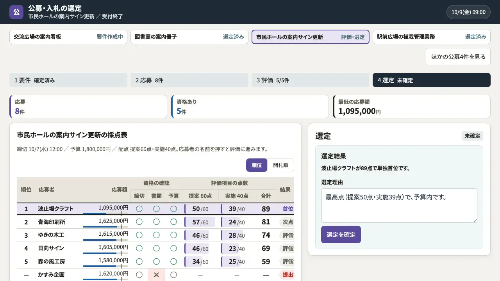Go to step 2 応募
Screen dimensions: 500x281
click(x=189, y=80)
